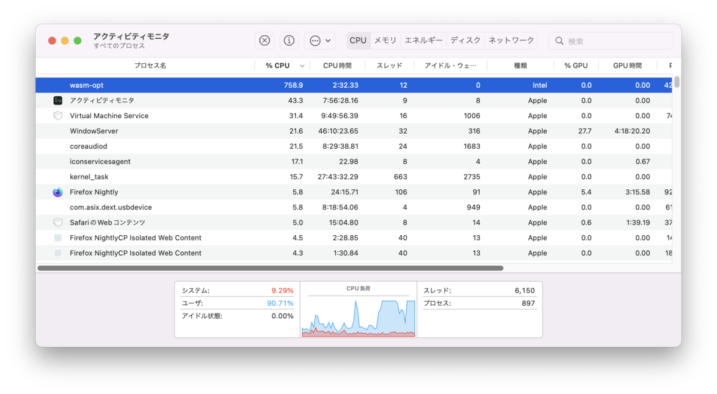Viewport: 717px width, 394px height.
Task: Sort by the プロセス名 column header
Action: [150, 66]
